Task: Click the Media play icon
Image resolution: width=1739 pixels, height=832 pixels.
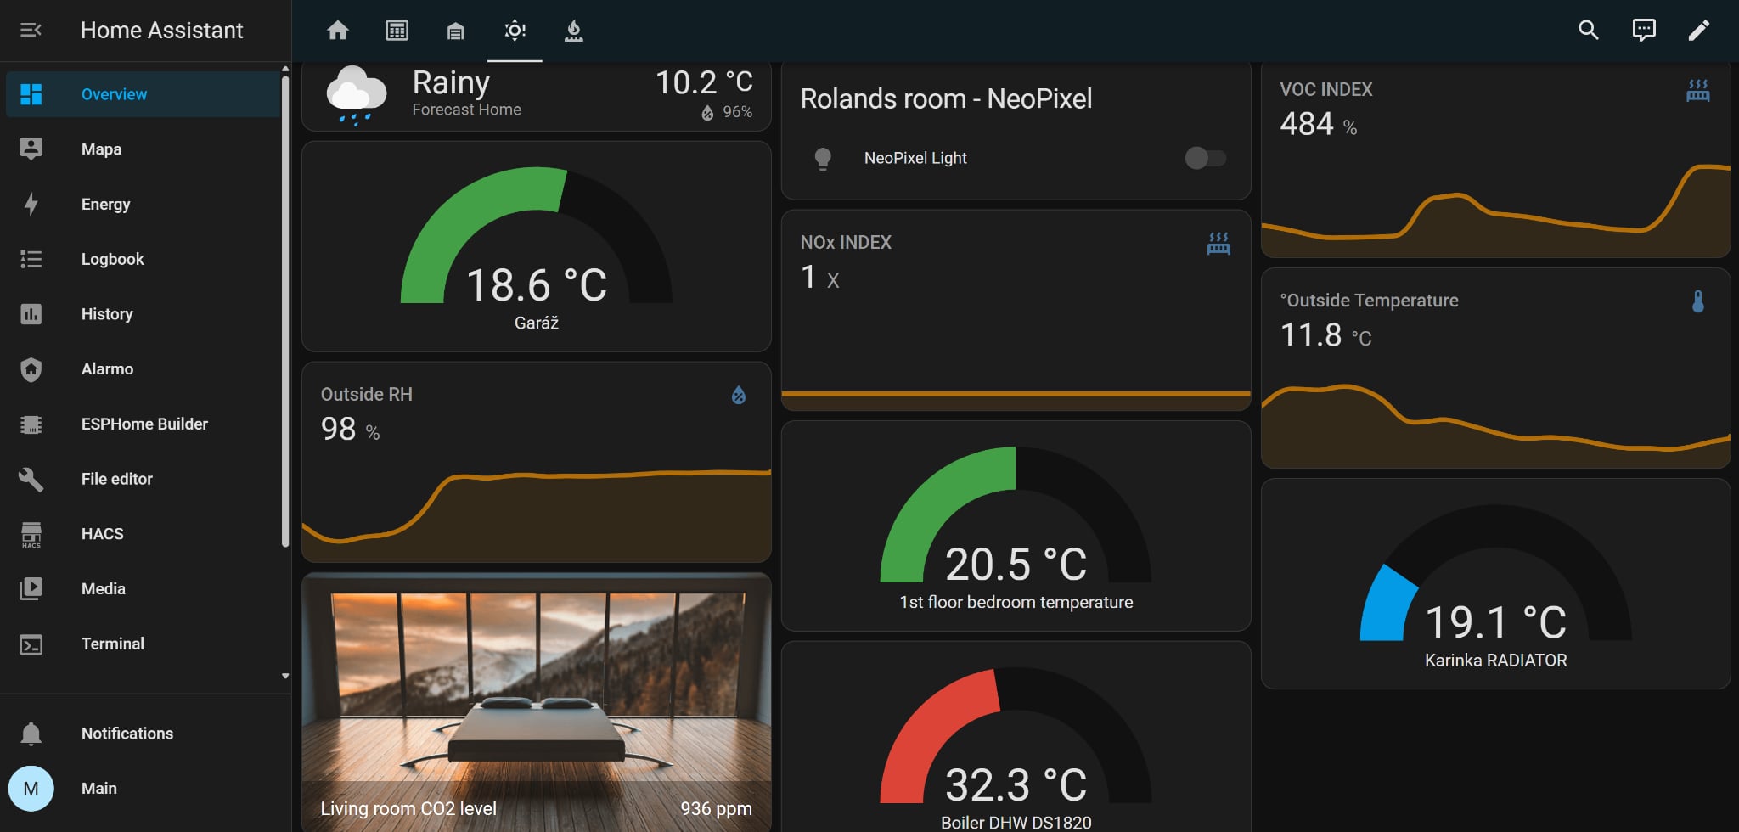Action: [31, 588]
